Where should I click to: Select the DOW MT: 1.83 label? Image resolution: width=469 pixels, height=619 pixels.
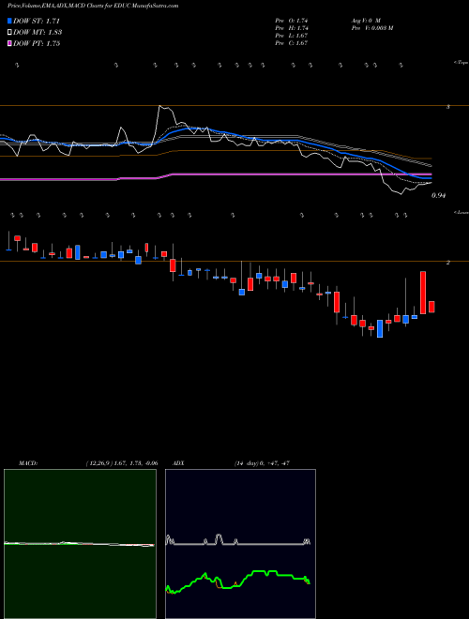(38, 33)
